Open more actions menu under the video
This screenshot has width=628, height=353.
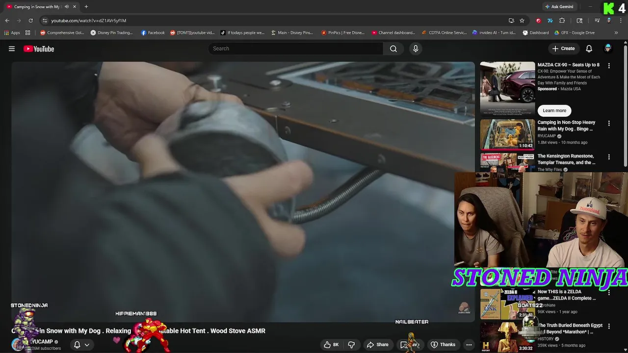point(469,345)
